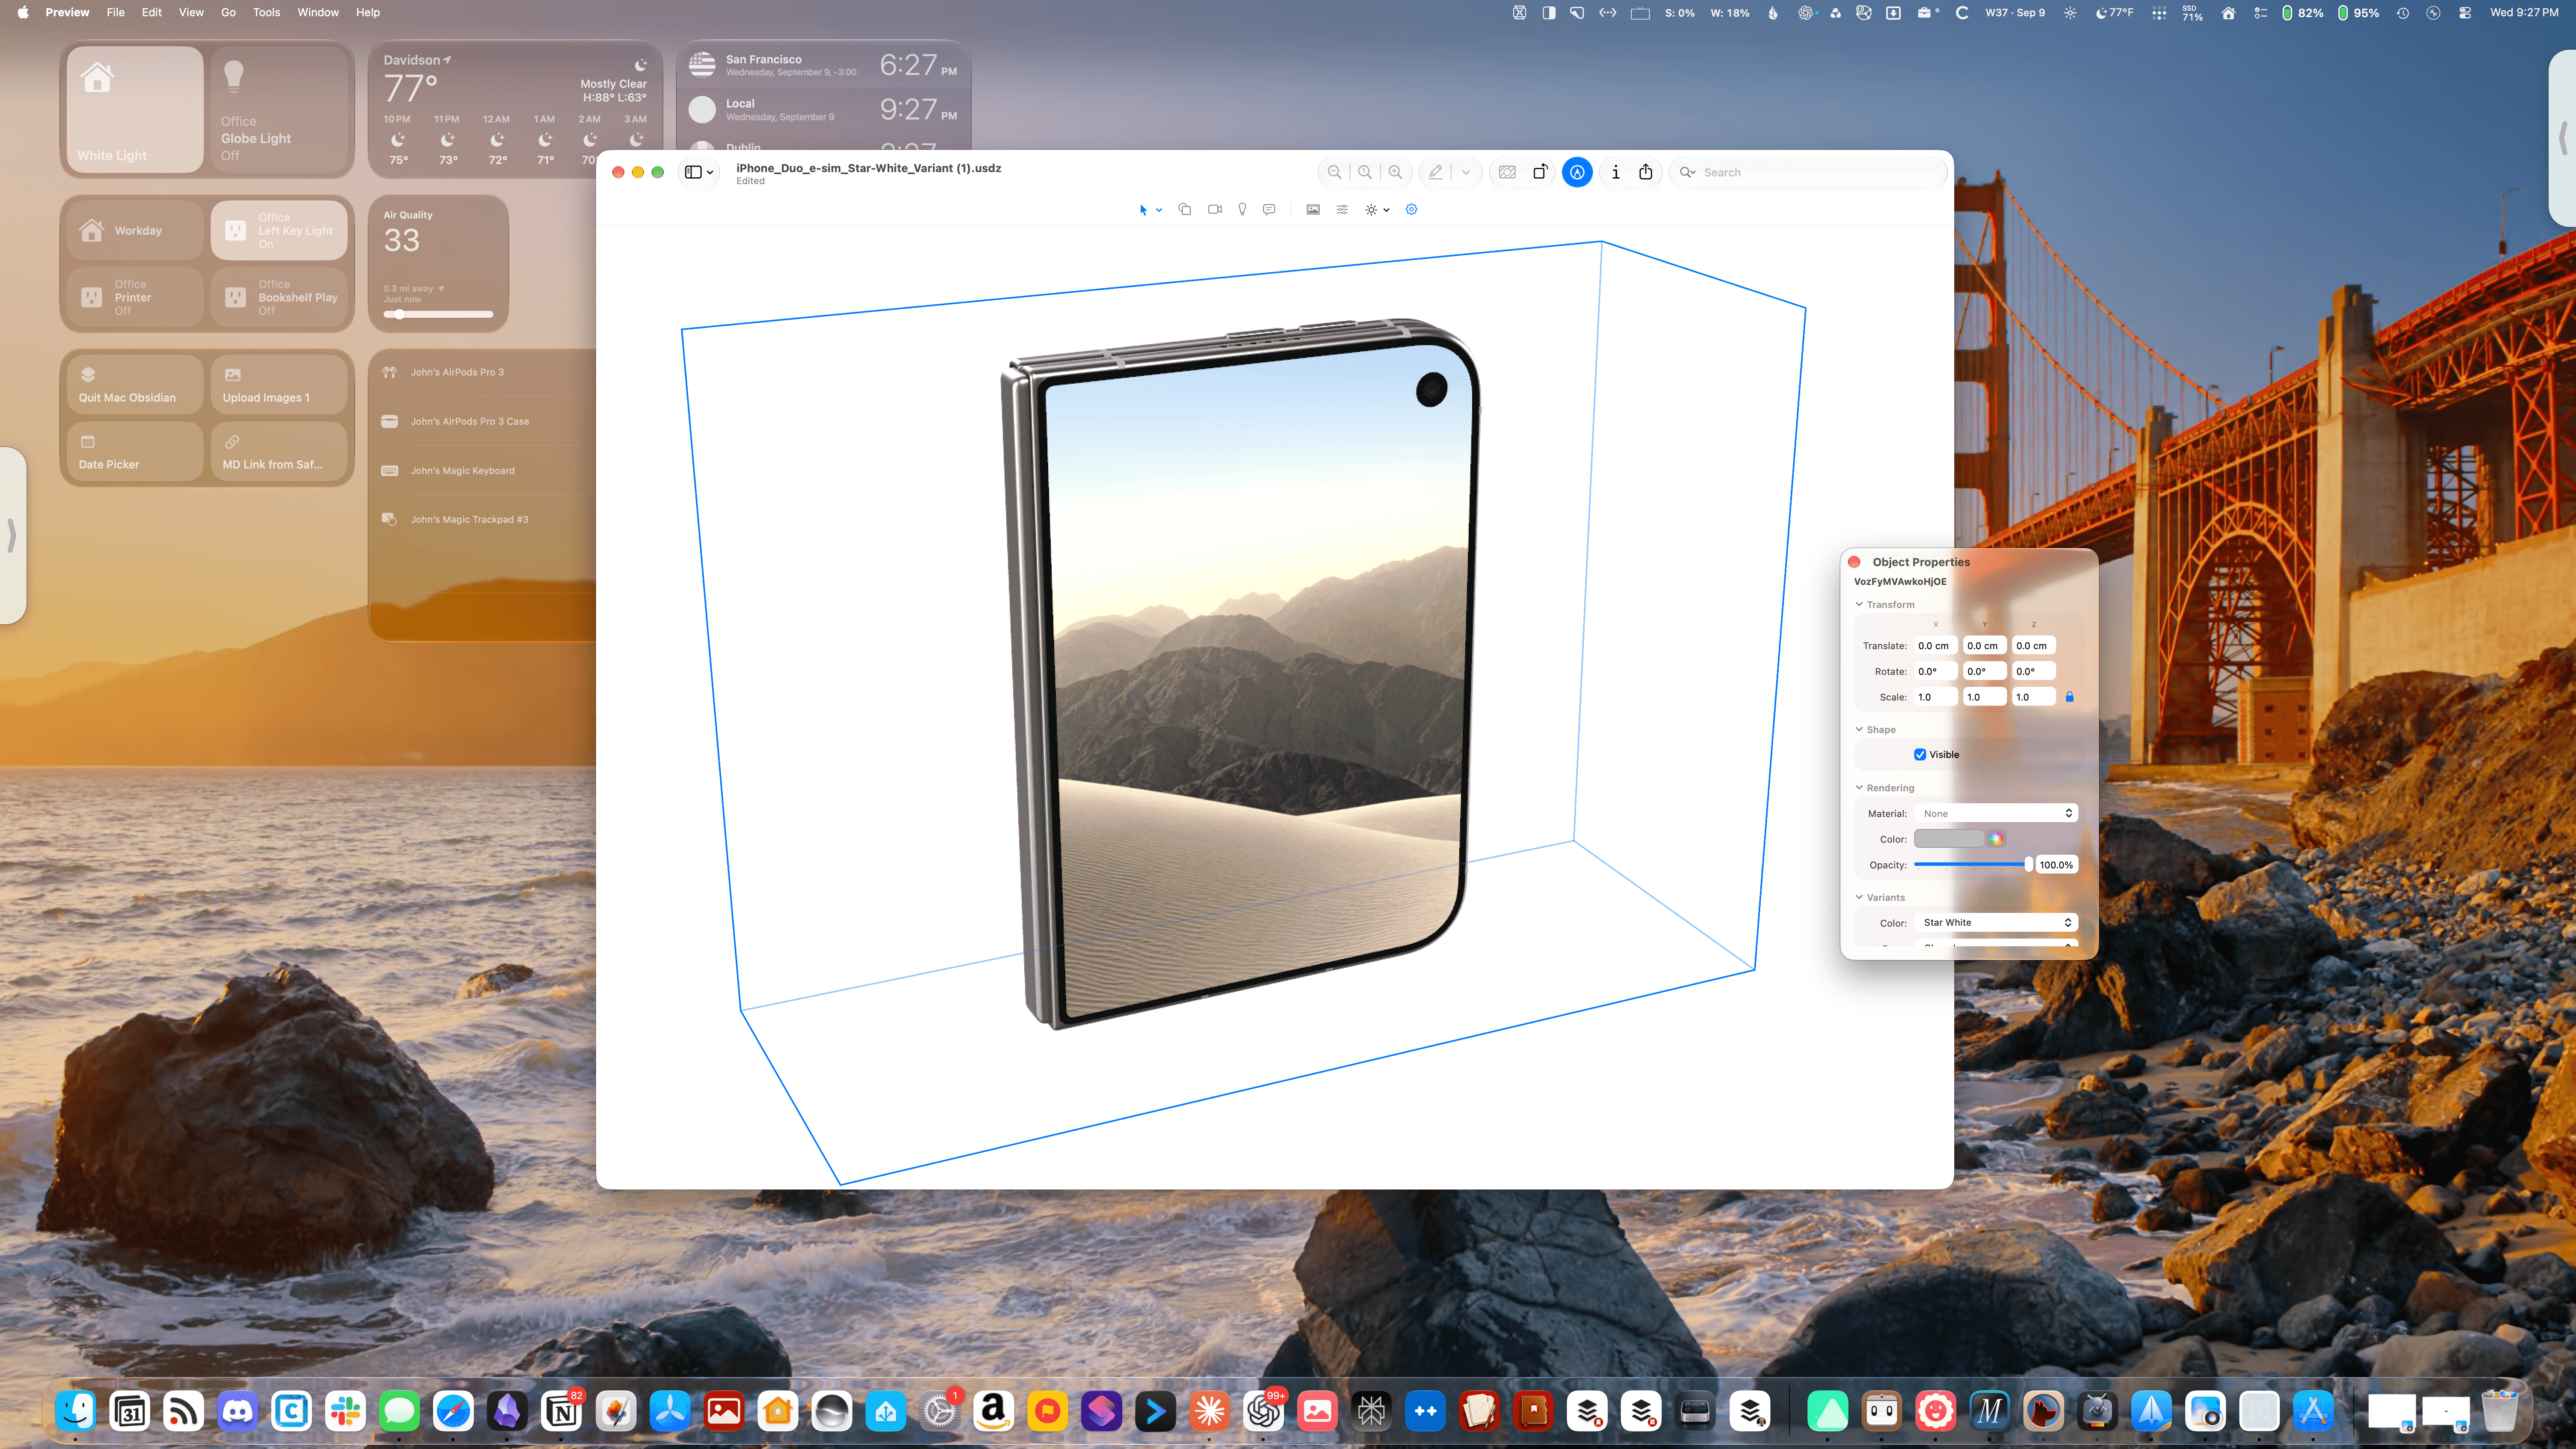Open the Help menu
The height and width of the screenshot is (1449, 2576).
point(368,12)
